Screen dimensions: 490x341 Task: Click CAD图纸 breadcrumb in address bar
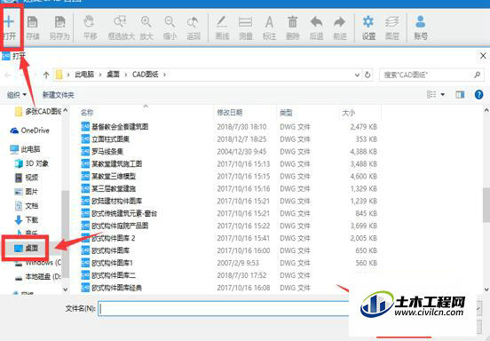click(145, 75)
